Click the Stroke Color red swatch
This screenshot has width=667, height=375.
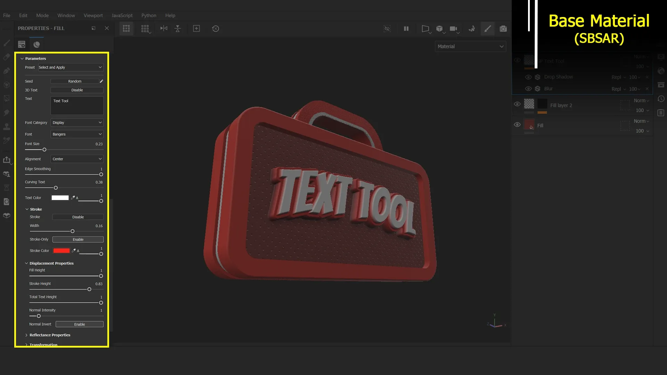click(61, 250)
